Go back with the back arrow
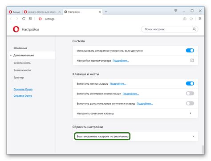The height and width of the screenshot is (161, 211). tap(11, 19)
